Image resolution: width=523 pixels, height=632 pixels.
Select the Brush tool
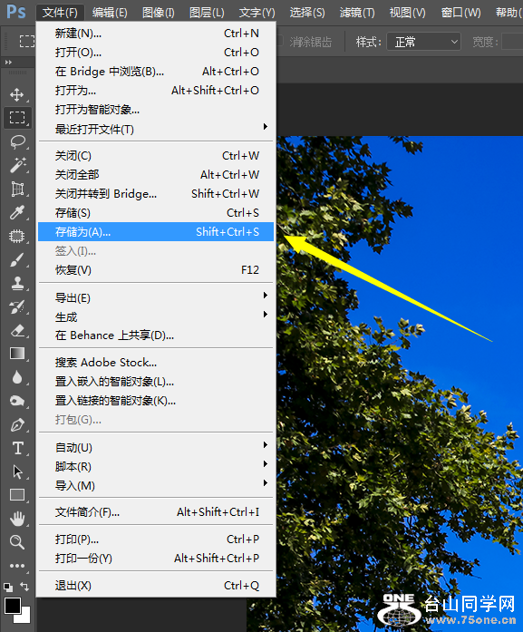(17, 260)
